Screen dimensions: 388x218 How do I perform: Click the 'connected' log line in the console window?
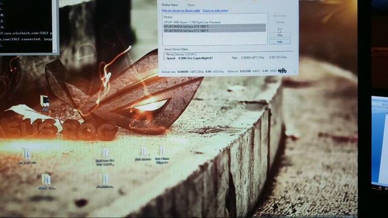point(26,39)
